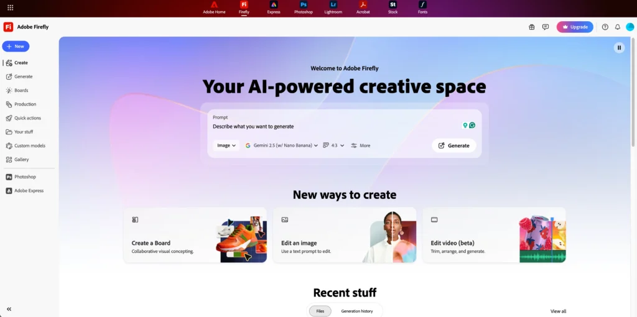Open the Image type dropdown
Viewport: 637px width, 317px height.
pos(226,145)
